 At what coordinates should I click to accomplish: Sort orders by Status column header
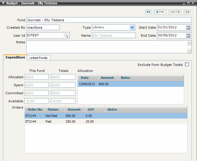(53, 109)
